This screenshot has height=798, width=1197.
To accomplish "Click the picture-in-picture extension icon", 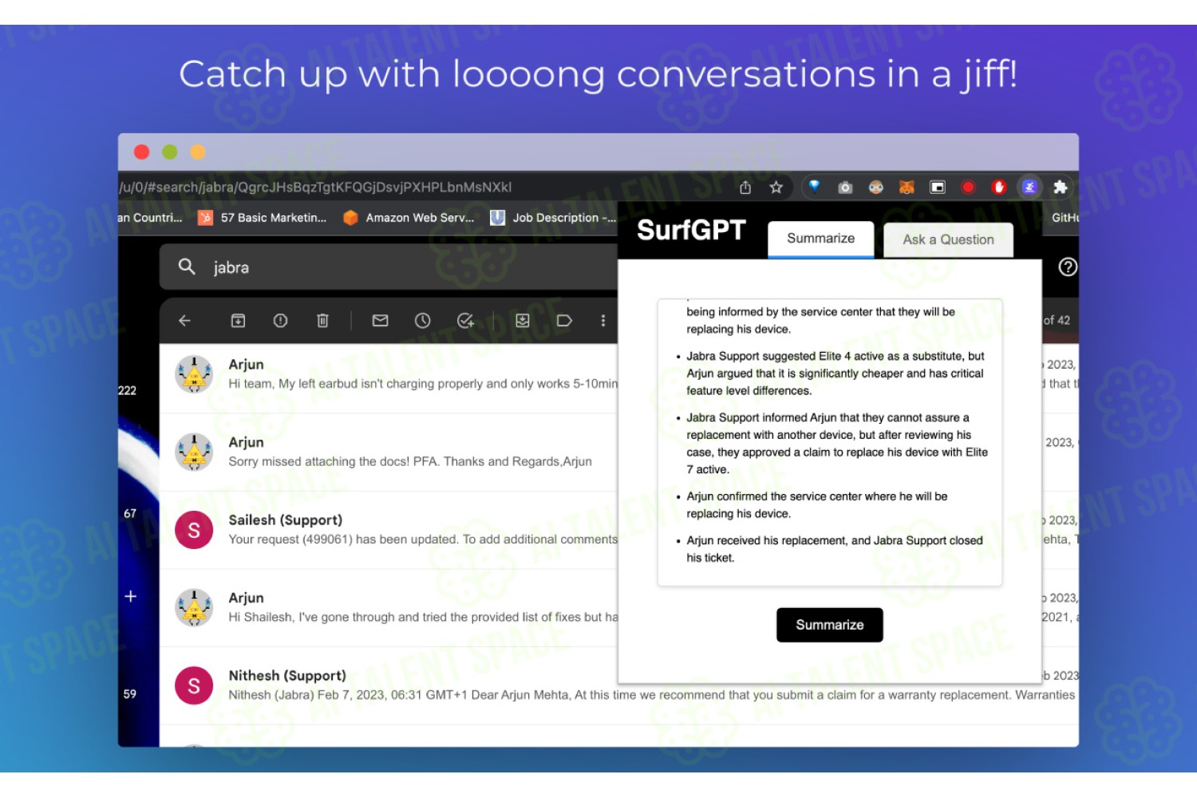I will (938, 188).
